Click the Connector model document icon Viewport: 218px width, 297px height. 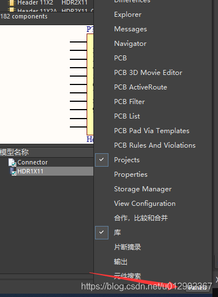tap(12, 163)
